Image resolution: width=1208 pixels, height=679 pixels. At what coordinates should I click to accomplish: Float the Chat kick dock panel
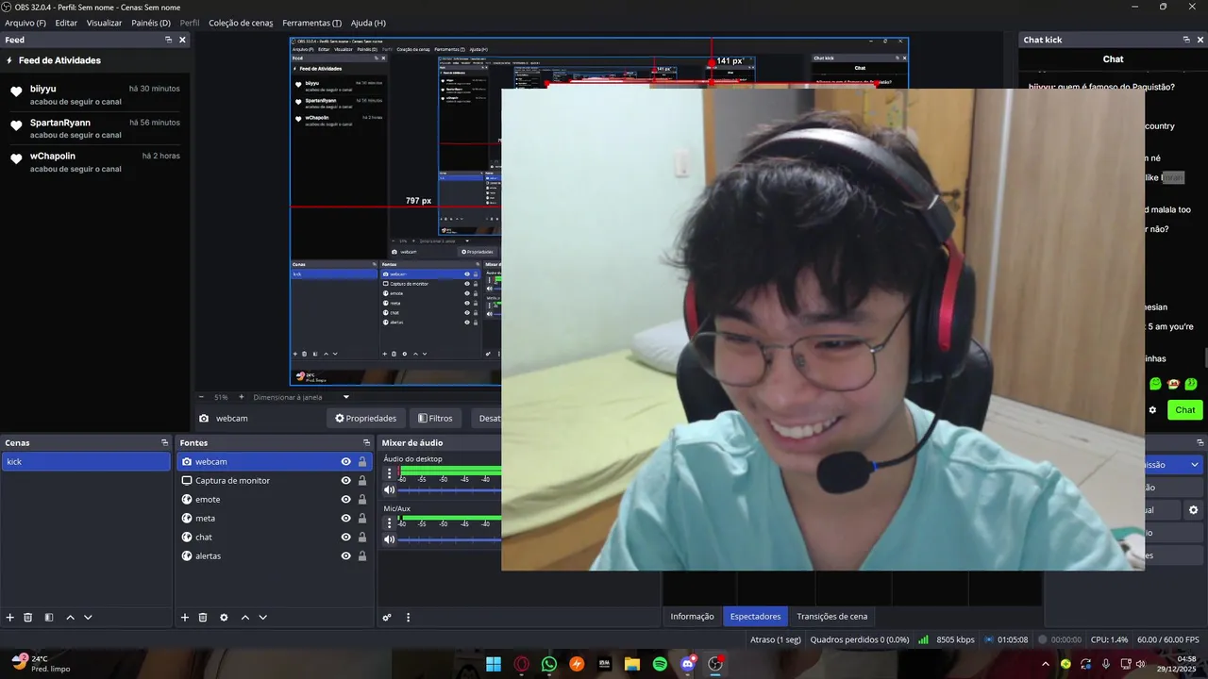(1186, 40)
